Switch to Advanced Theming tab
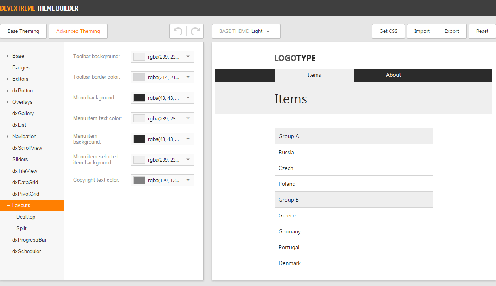Screen dimensions: 496x286 click(78, 31)
